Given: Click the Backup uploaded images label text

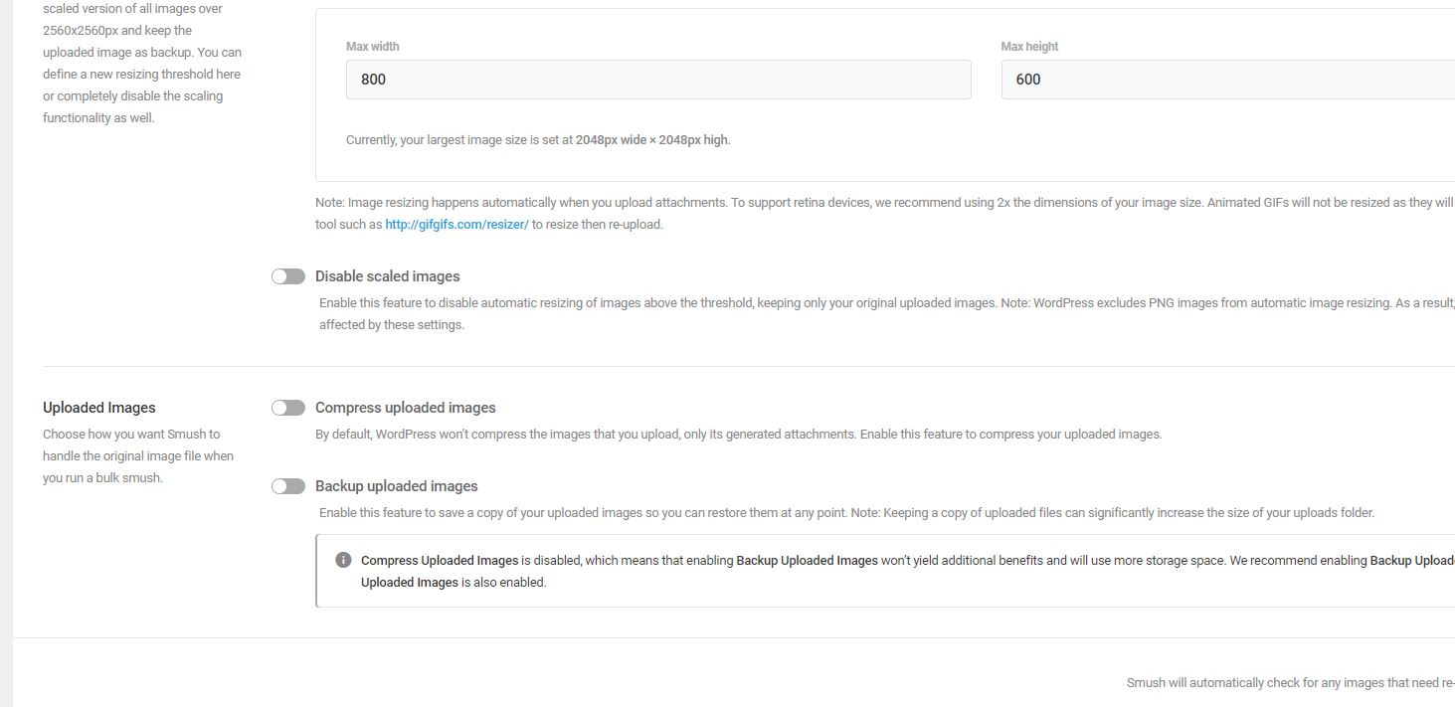Looking at the screenshot, I should point(397,486).
